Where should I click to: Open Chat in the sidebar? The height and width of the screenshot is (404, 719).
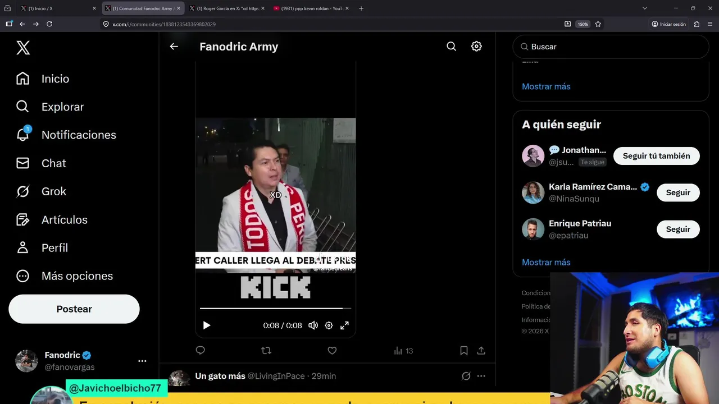coord(41,163)
